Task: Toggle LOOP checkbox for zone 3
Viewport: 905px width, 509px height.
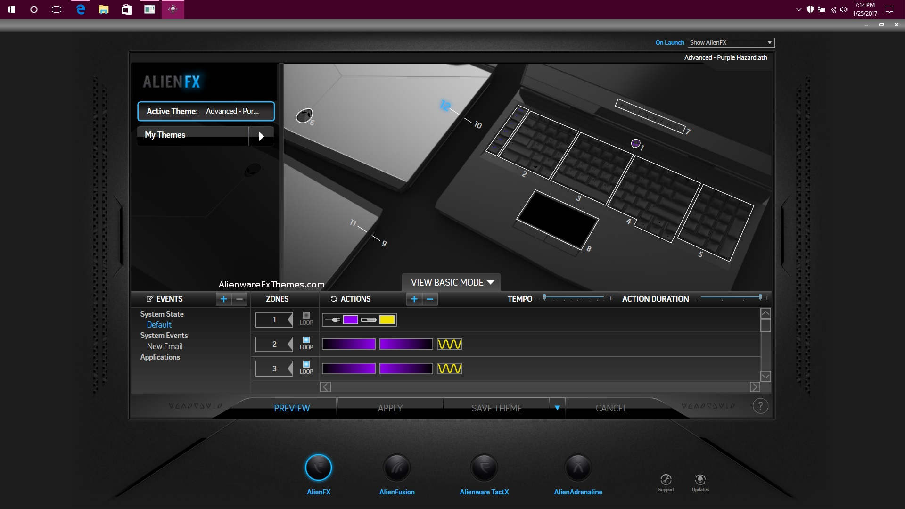Action: tap(306, 364)
